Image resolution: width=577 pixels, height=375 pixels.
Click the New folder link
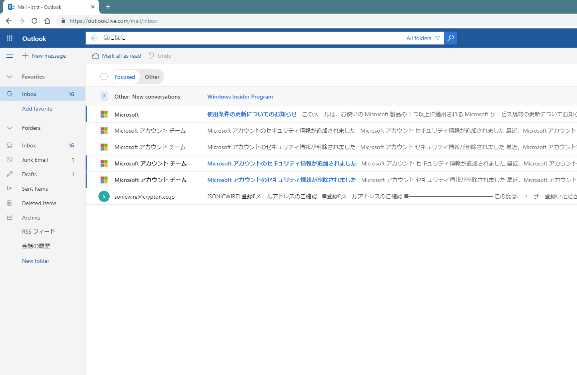click(x=36, y=261)
